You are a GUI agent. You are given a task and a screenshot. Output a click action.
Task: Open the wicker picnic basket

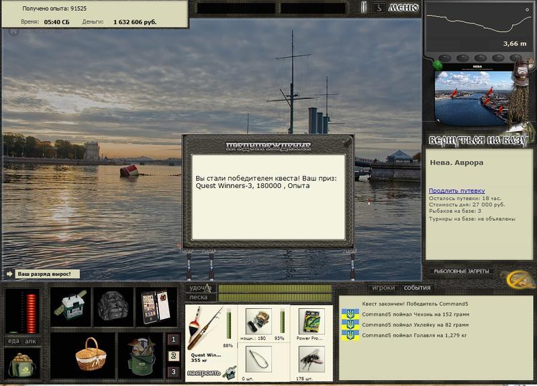[x=91, y=356]
